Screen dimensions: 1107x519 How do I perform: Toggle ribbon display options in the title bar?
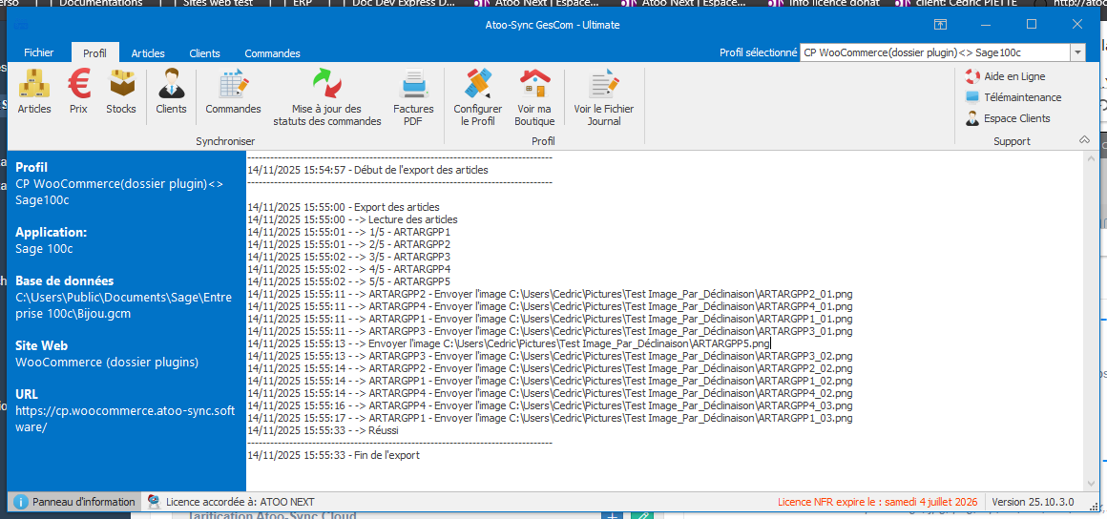click(x=940, y=24)
